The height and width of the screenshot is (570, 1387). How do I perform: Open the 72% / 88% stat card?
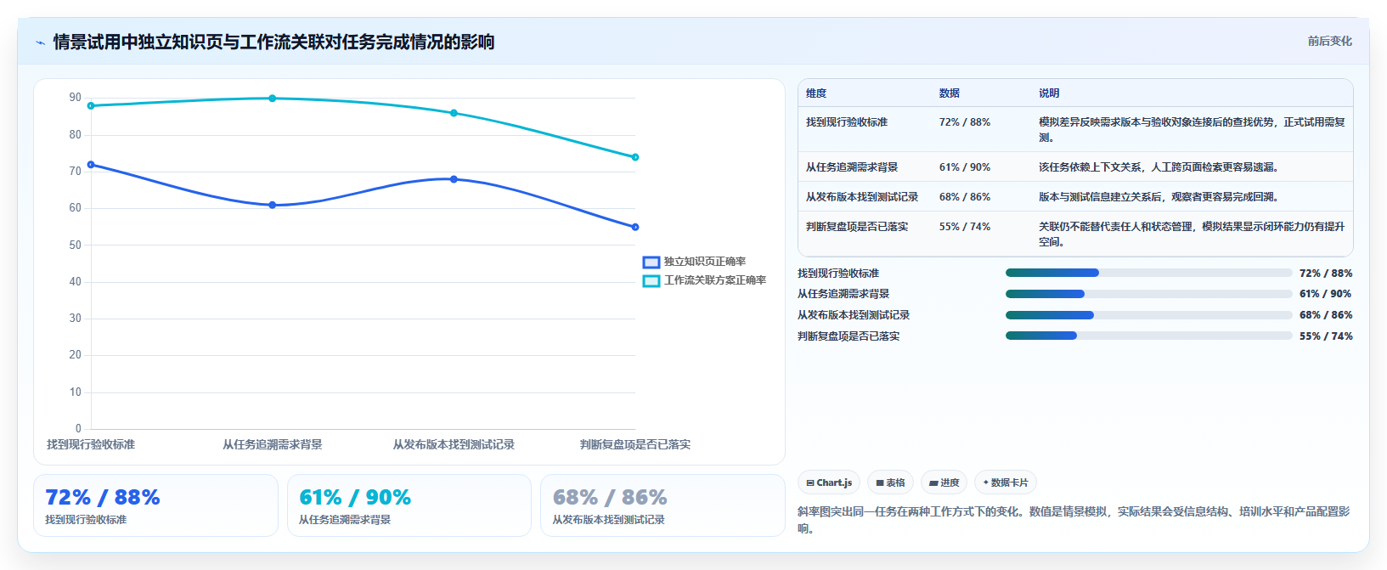click(155, 505)
